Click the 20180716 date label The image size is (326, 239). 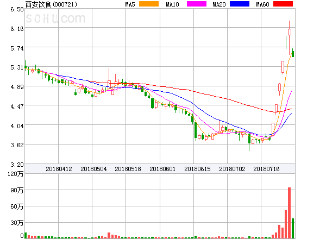[x=266, y=169]
